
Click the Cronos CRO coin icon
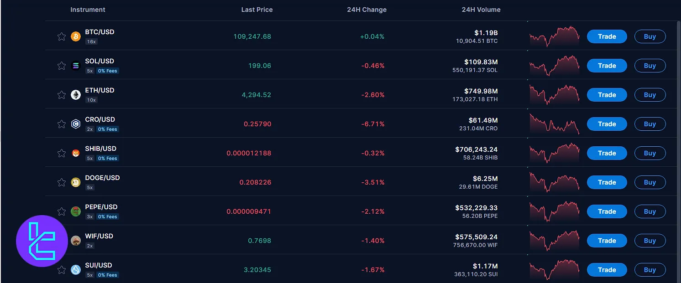76,124
